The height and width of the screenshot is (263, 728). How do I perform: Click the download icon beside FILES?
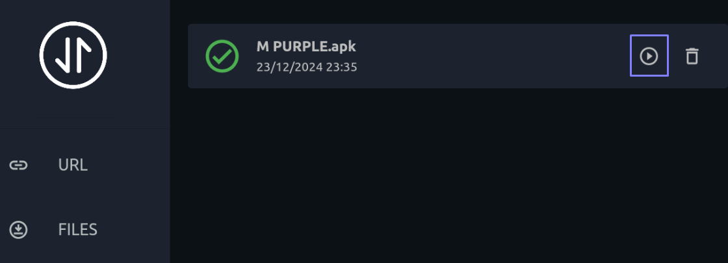(19, 230)
